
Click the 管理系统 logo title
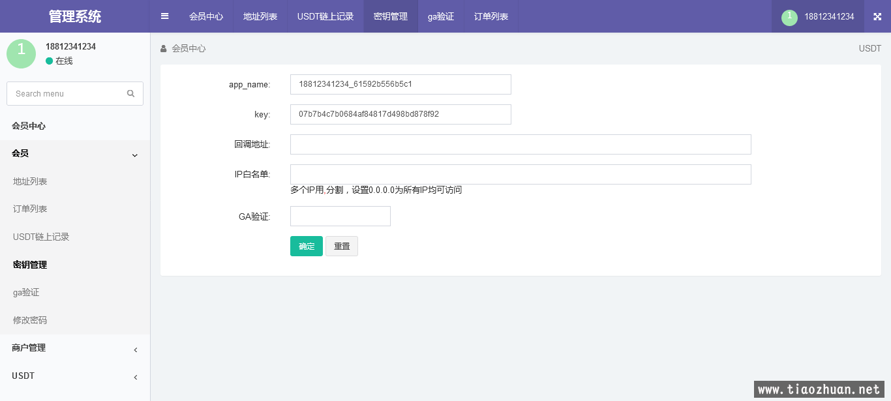[75, 16]
